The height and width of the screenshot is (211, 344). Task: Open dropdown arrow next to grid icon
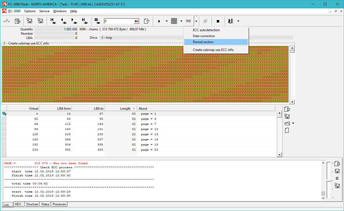click(x=181, y=21)
